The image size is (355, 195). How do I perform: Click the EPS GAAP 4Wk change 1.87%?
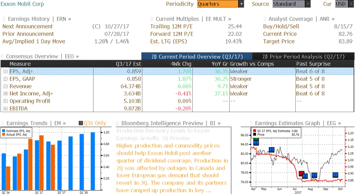coord(184,78)
